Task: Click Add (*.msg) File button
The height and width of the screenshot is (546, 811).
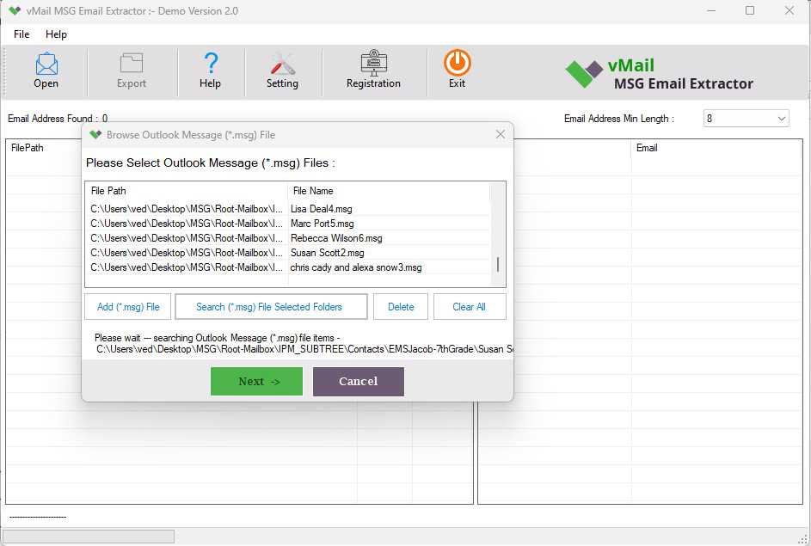Action: (x=128, y=307)
